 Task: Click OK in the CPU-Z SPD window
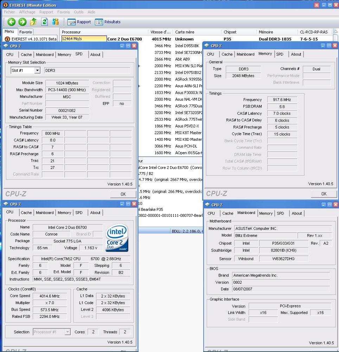tap(123, 194)
